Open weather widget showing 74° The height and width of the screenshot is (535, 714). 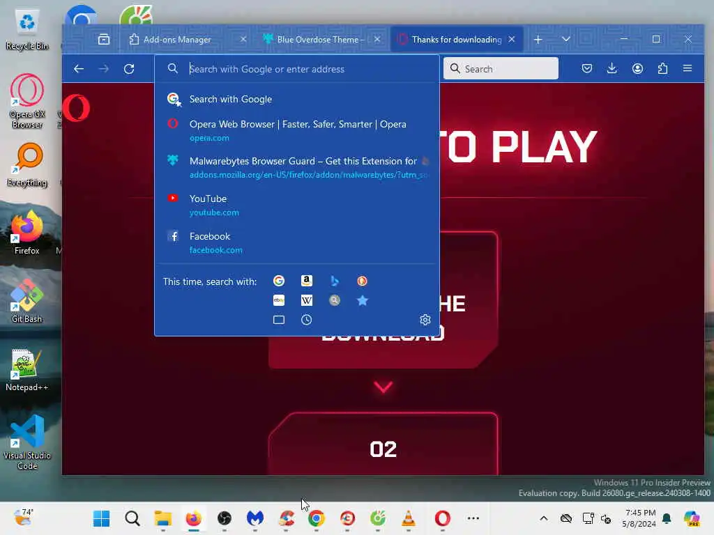[x=24, y=518]
